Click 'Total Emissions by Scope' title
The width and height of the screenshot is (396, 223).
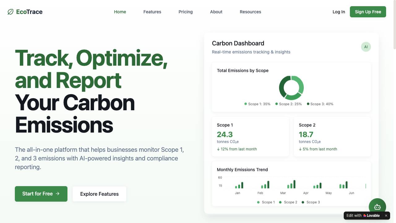(x=243, y=71)
